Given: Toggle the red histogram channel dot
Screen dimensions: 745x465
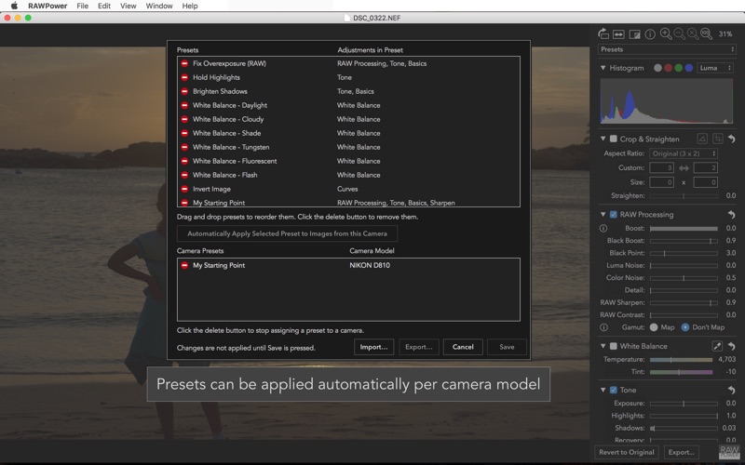Looking at the screenshot, I should (x=668, y=68).
